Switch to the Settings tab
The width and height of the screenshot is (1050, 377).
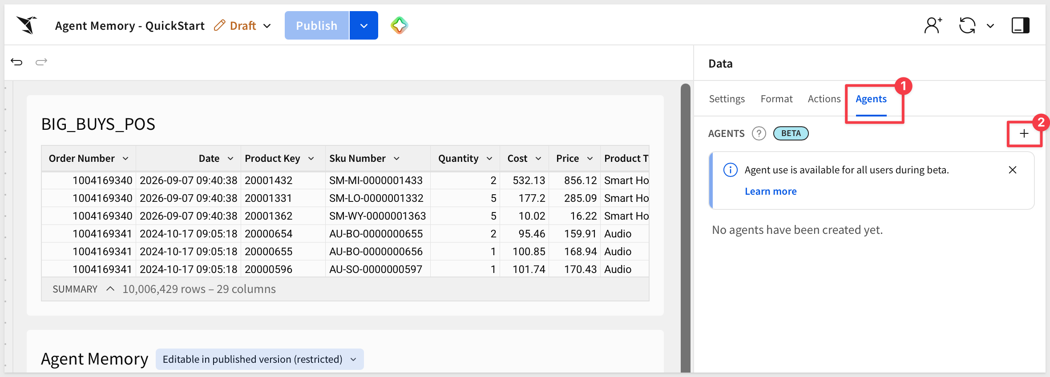point(727,99)
